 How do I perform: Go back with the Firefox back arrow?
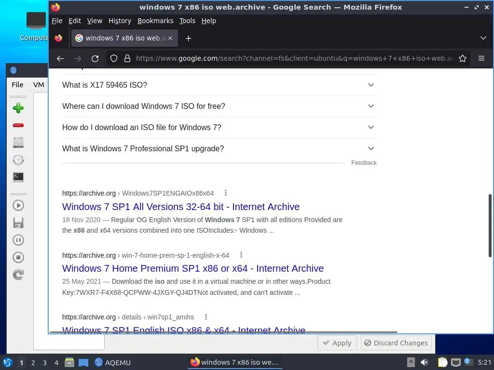[60, 58]
